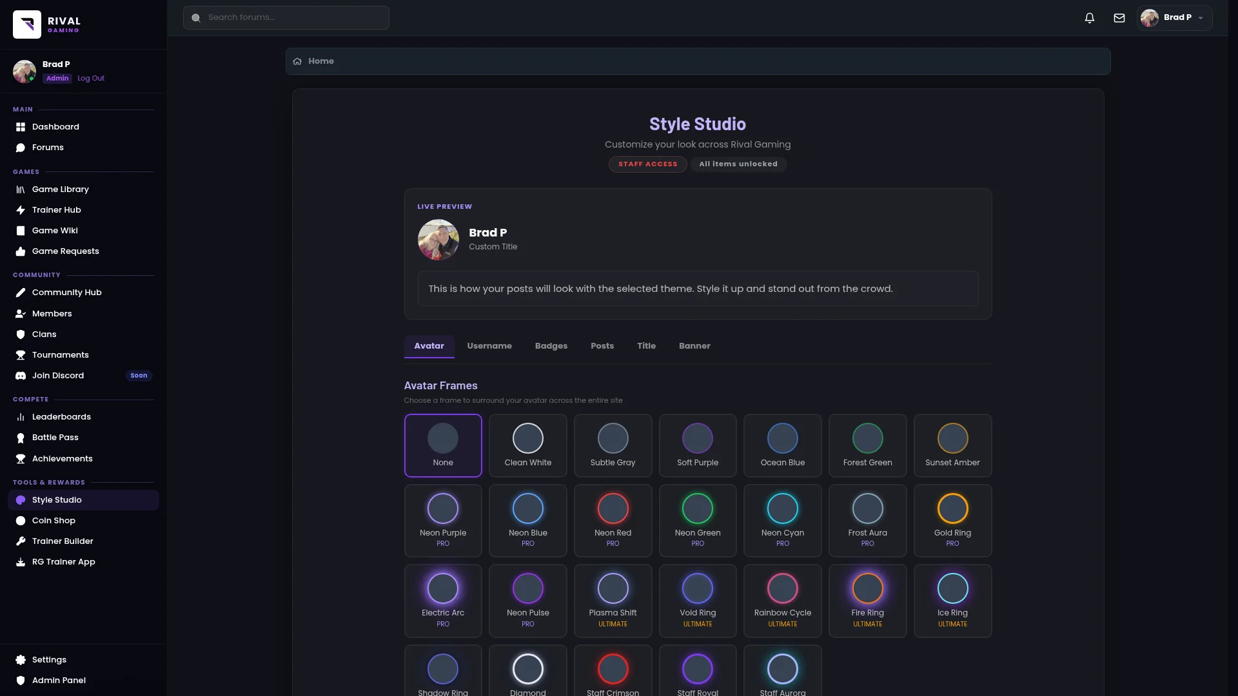Click the Trainer Builder wrench icon
Image resolution: width=1238 pixels, height=696 pixels.
[x=21, y=541]
